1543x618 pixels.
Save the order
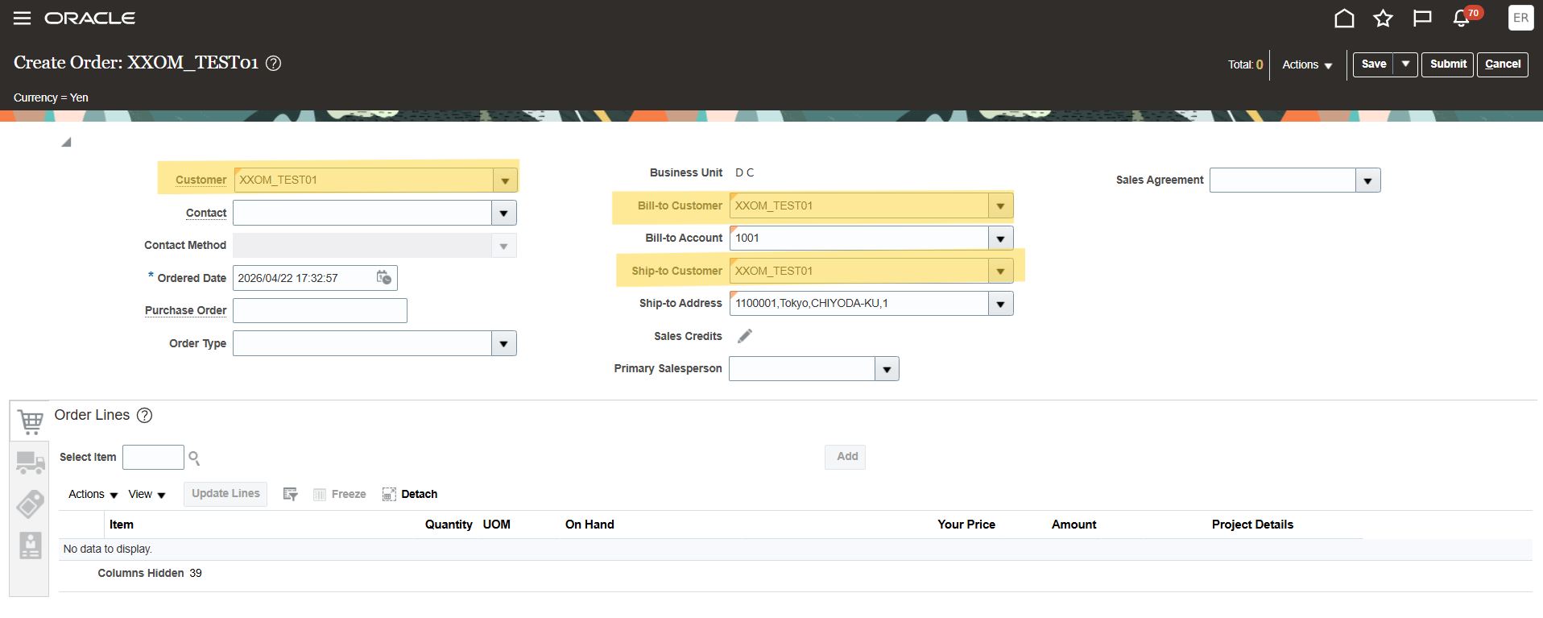[1374, 64]
